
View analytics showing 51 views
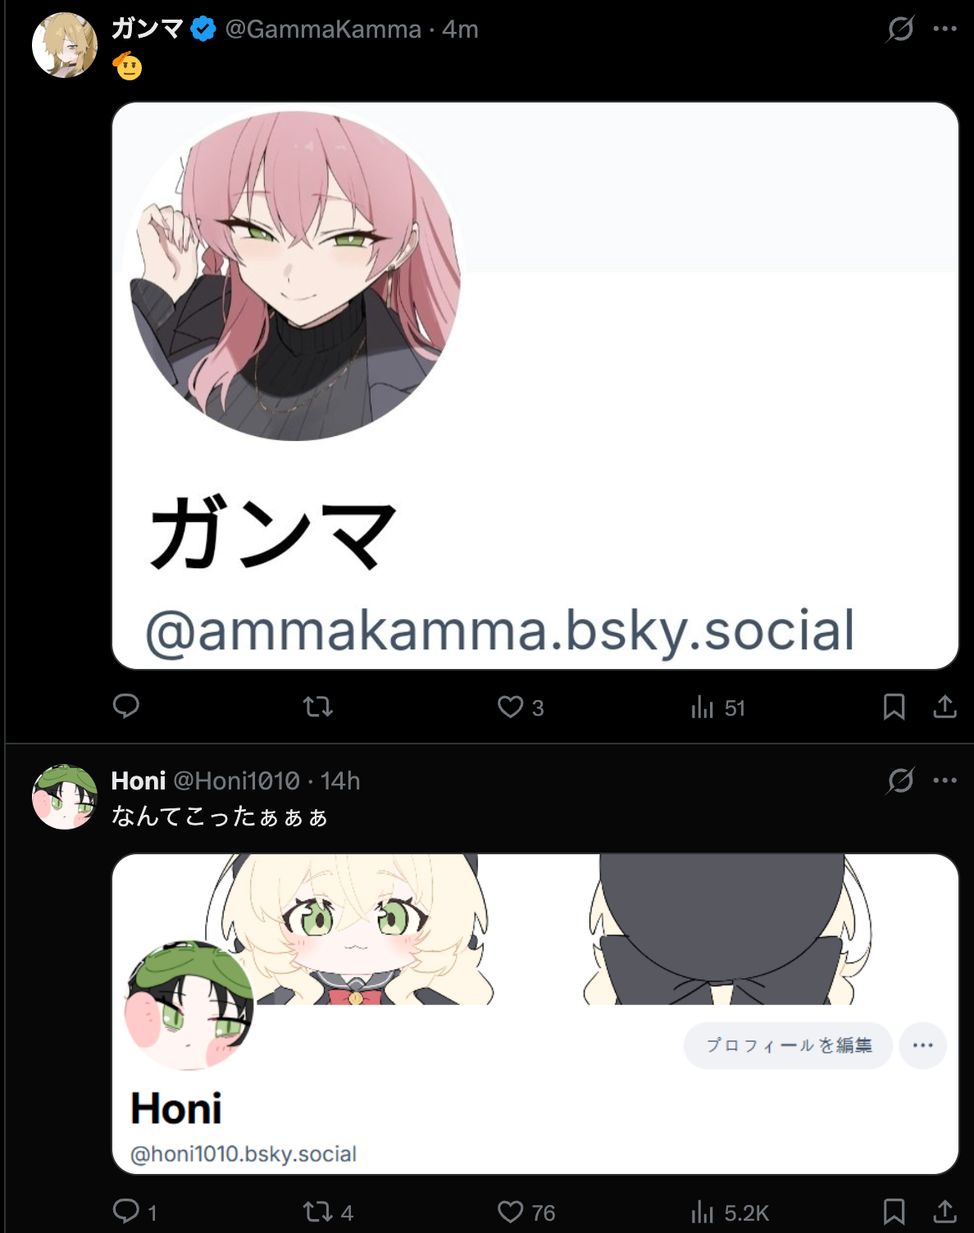click(x=717, y=707)
